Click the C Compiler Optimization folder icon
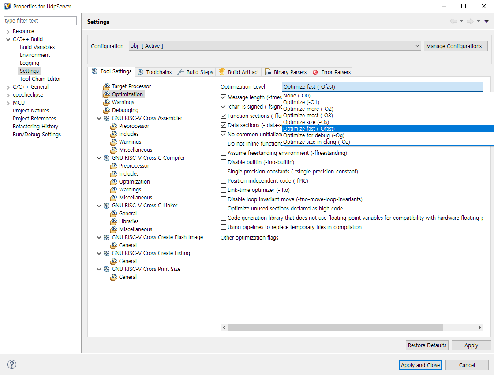Image resolution: width=494 pixels, height=375 pixels. tap(114, 181)
